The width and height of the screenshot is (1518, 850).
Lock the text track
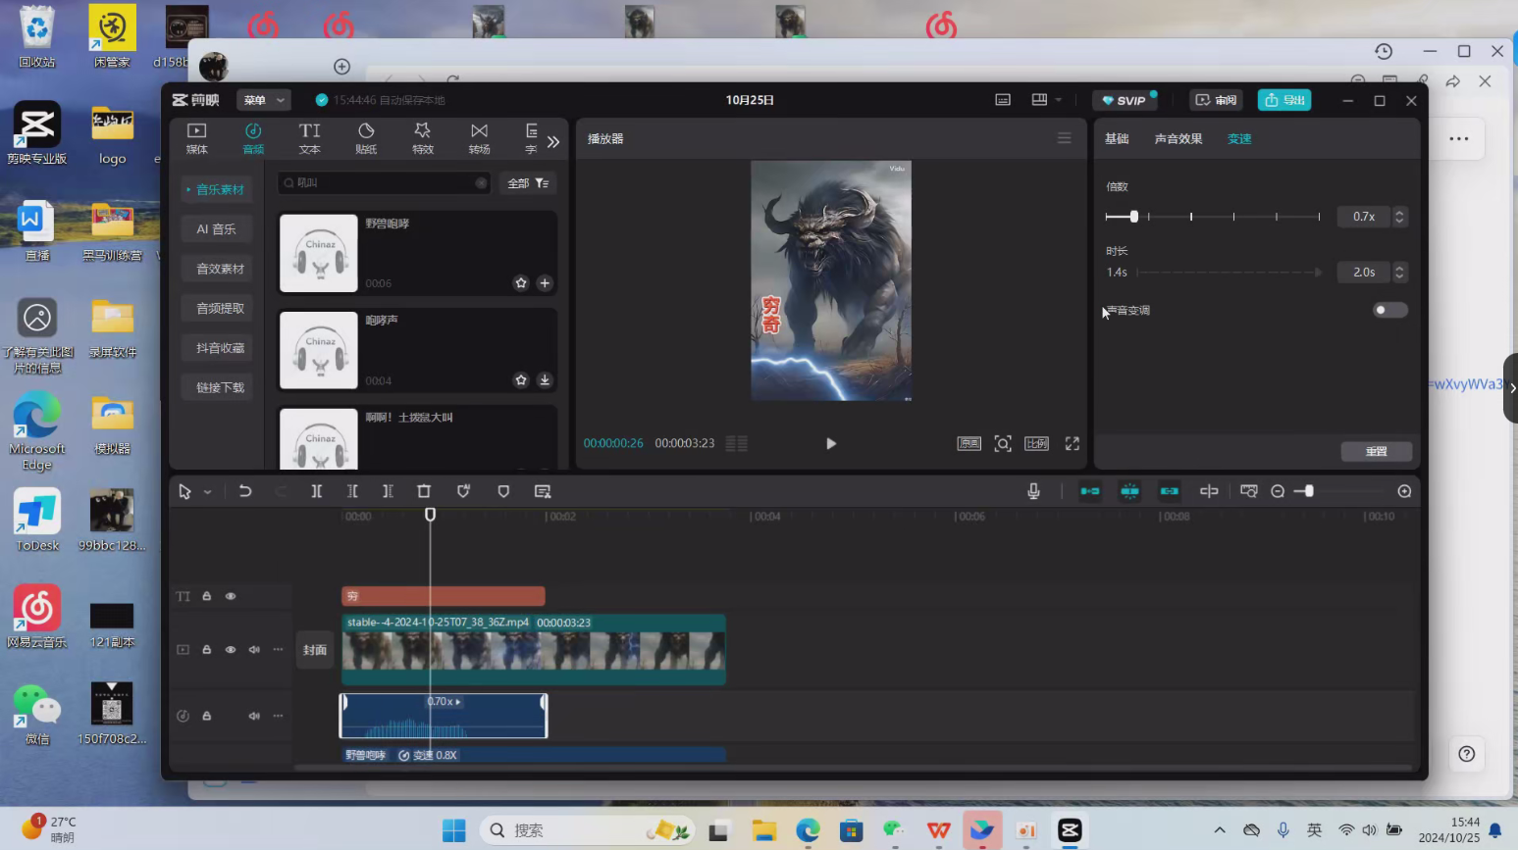[x=207, y=596]
